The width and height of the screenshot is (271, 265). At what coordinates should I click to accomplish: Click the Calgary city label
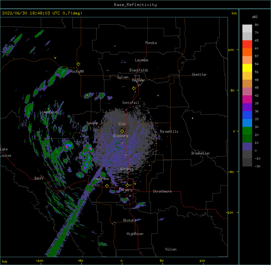125,190
